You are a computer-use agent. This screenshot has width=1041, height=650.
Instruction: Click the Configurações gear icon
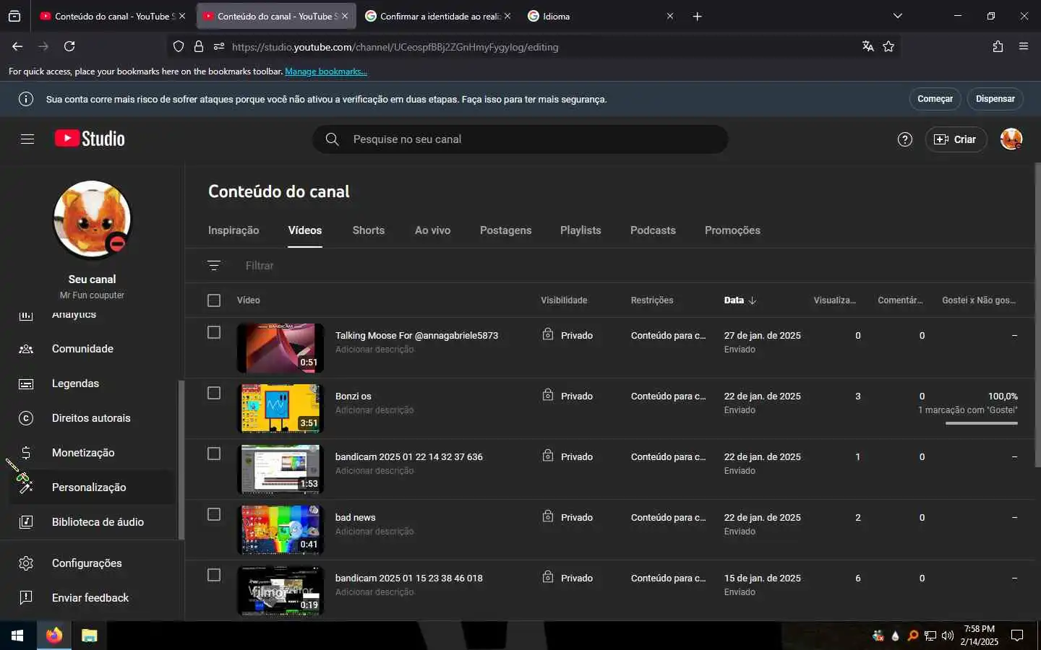point(26,563)
